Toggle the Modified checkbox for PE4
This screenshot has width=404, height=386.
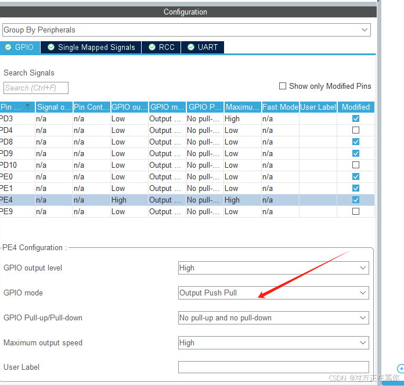click(356, 200)
